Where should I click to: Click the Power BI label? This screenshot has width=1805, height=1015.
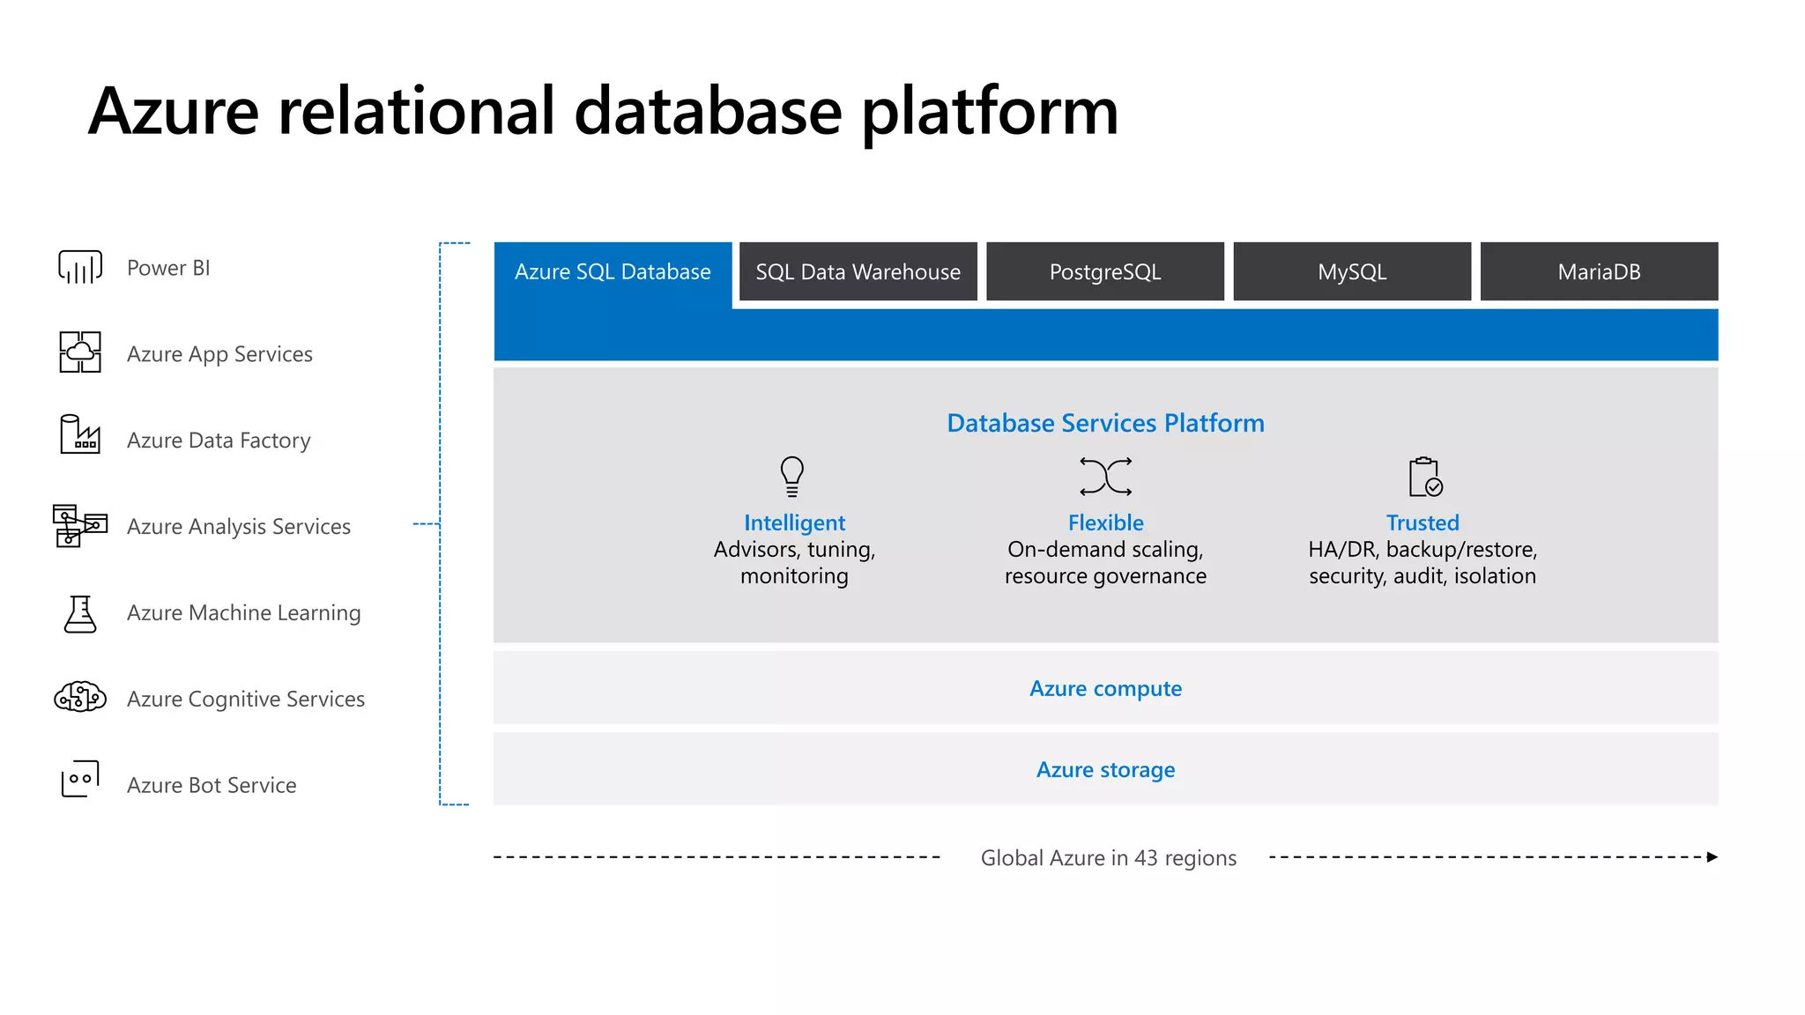click(x=168, y=268)
